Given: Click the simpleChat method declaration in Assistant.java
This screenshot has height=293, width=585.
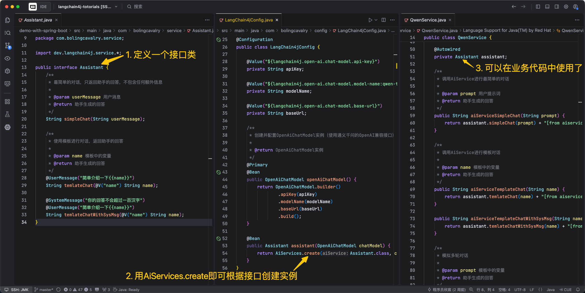Looking at the screenshot, I should [95, 119].
